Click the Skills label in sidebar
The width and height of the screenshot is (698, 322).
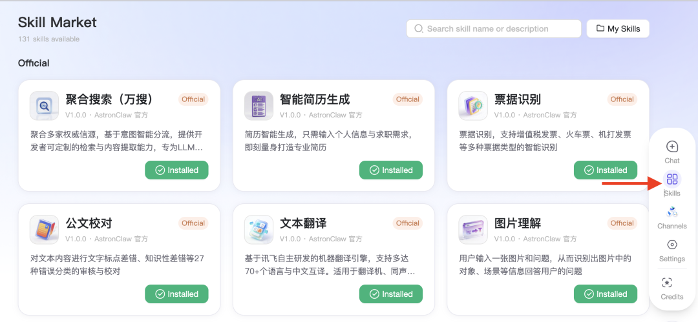672,194
